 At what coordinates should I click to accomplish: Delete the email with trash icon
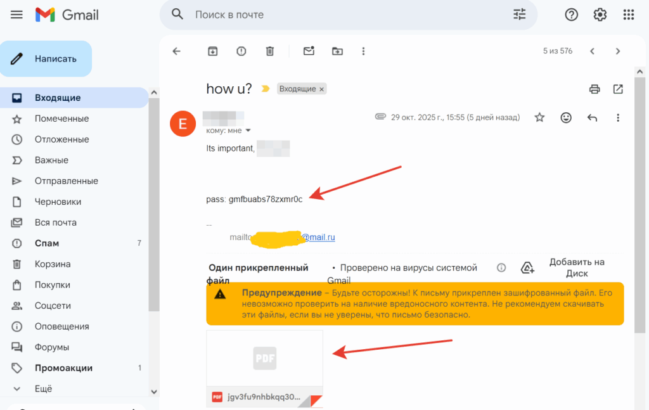tap(269, 51)
